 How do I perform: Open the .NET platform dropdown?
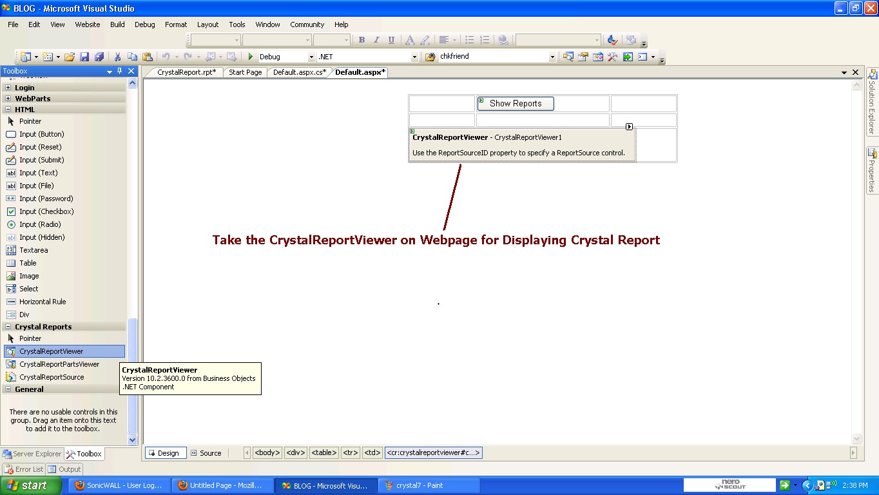click(414, 57)
